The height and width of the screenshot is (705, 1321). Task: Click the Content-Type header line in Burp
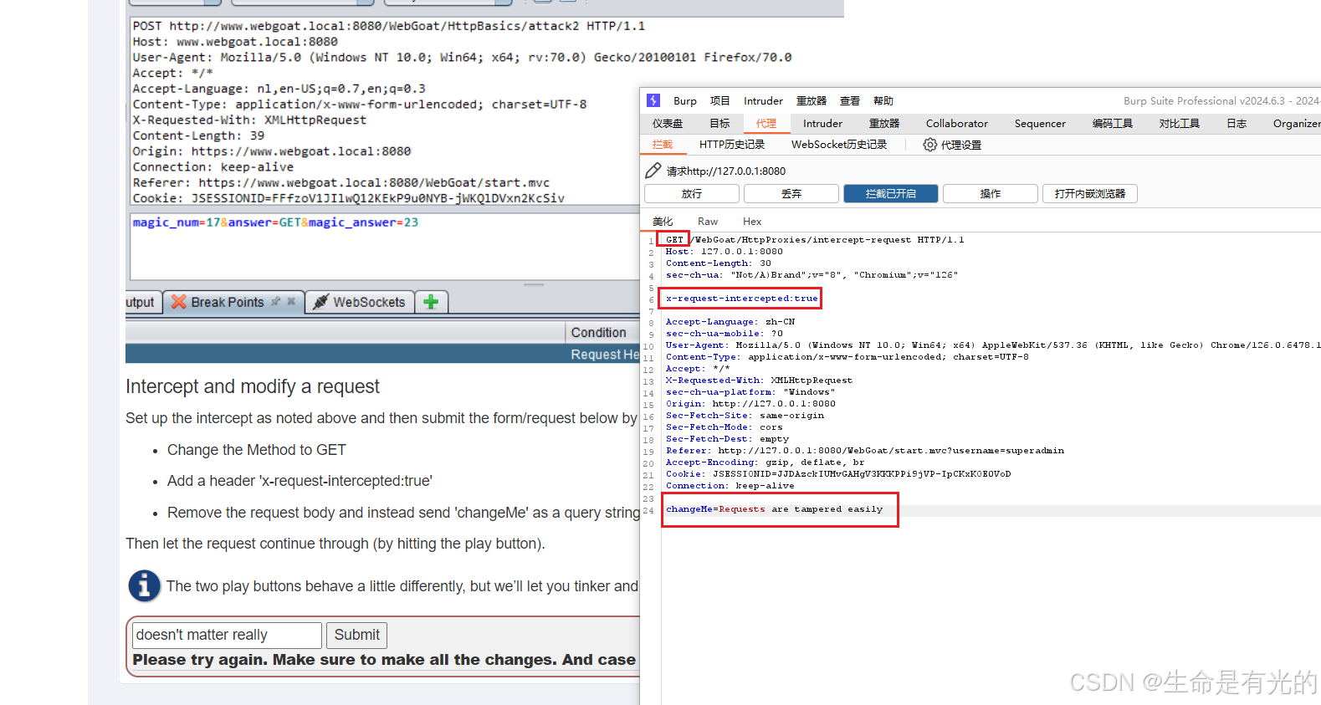pyautogui.click(x=847, y=356)
